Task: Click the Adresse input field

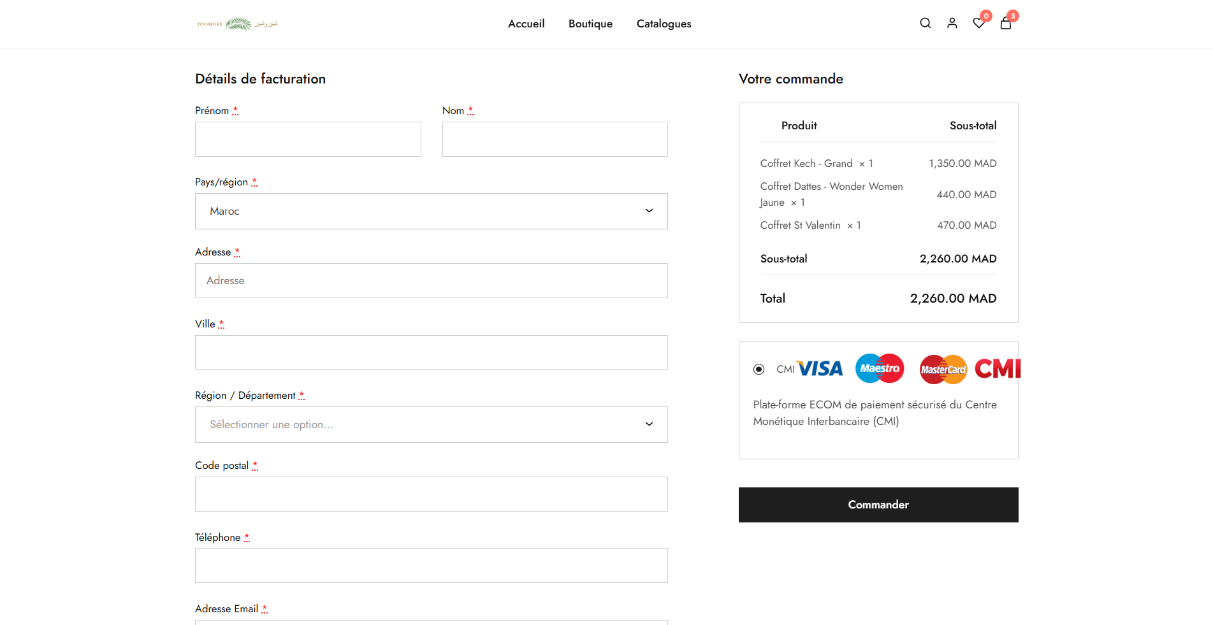Action: (x=431, y=280)
